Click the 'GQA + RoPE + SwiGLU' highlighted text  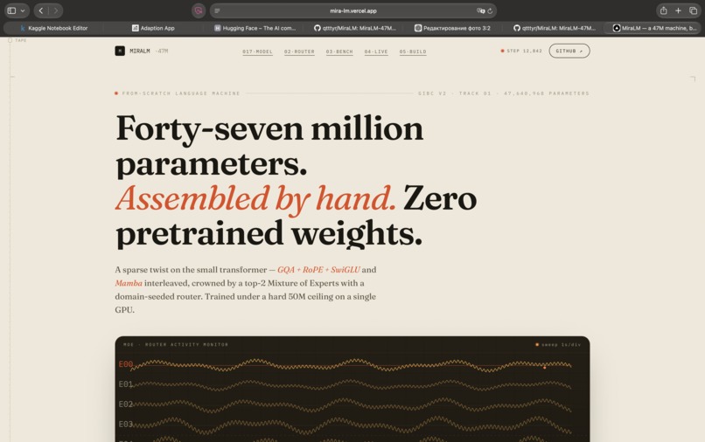[318, 270]
